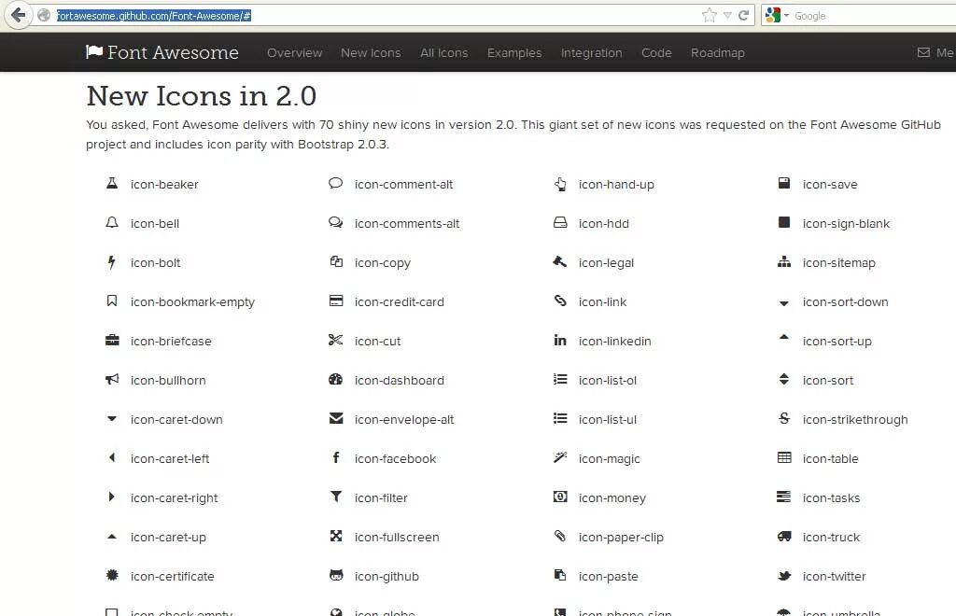
Task: Click the empty bookmark icon
Action: click(112, 301)
